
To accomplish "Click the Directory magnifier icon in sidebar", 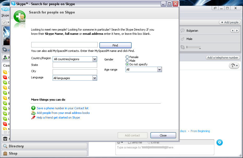I will [x=5, y=146].
